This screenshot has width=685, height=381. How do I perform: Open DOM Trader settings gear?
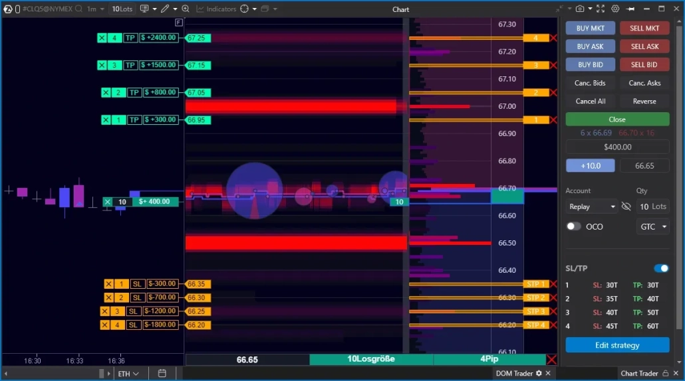click(539, 373)
